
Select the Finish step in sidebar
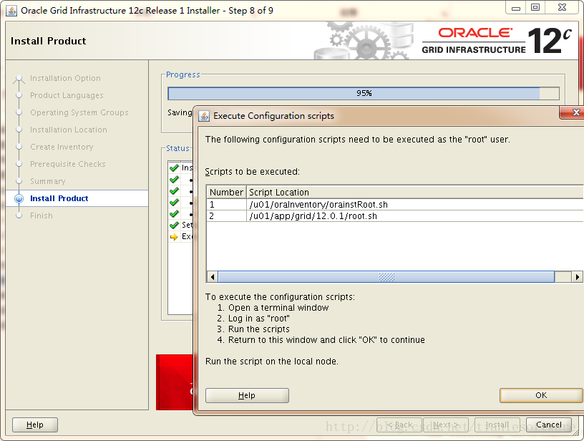[x=42, y=215]
